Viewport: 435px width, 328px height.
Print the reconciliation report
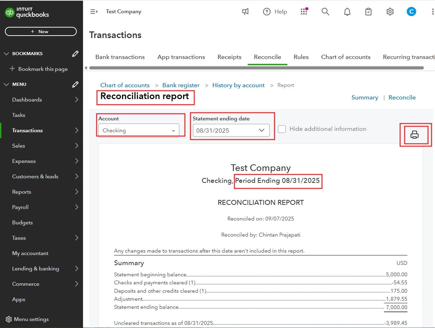(x=414, y=135)
